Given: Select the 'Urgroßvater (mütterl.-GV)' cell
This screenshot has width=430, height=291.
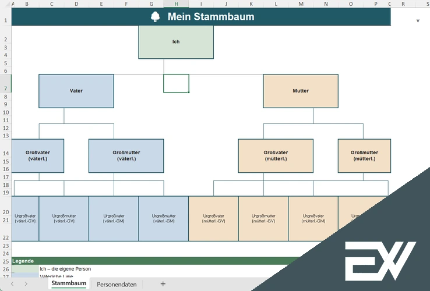Looking at the screenshot, I should 213,218.
